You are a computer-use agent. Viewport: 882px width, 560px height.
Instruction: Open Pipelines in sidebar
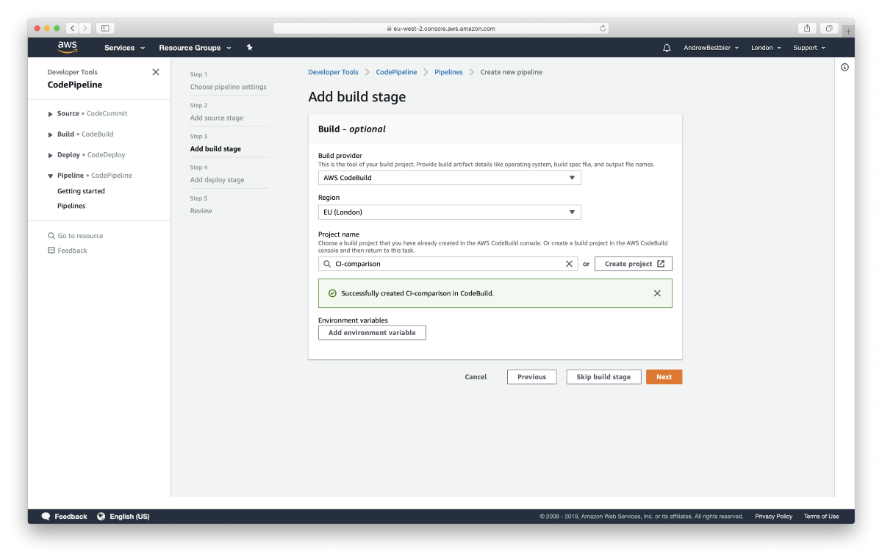(x=71, y=206)
